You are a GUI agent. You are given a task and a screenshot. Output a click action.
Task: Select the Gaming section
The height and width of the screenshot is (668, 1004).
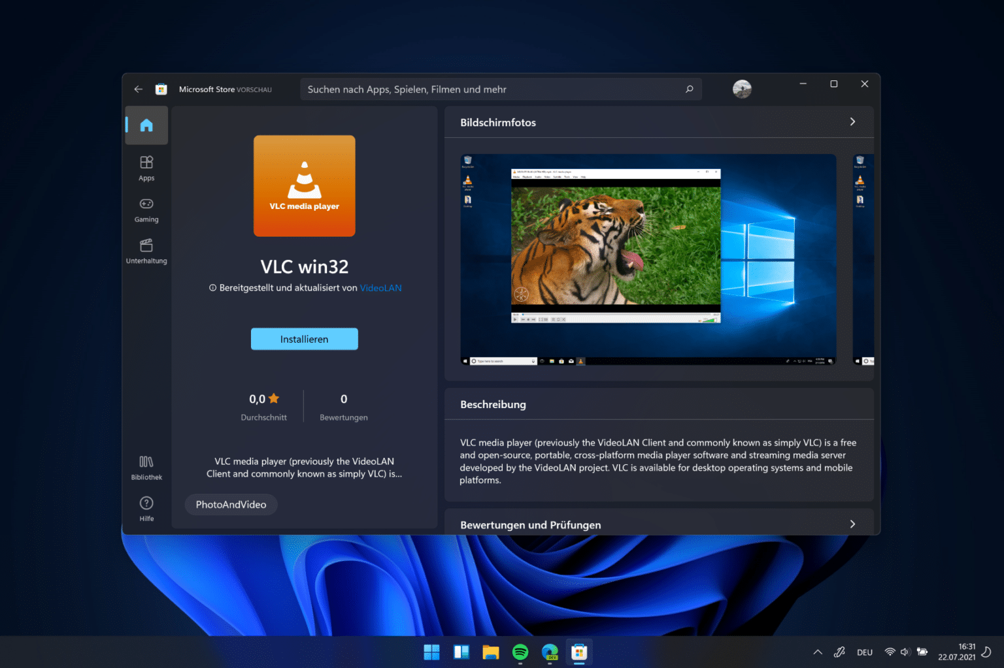click(x=146, y=210)
